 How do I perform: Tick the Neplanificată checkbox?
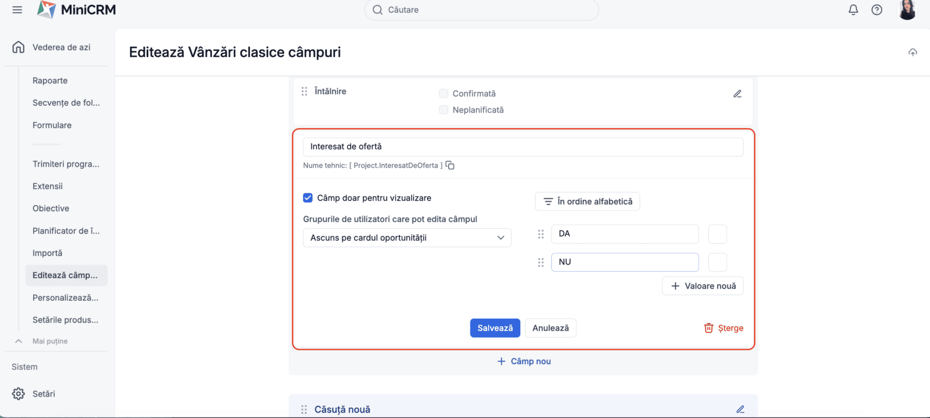click(443, 110)
